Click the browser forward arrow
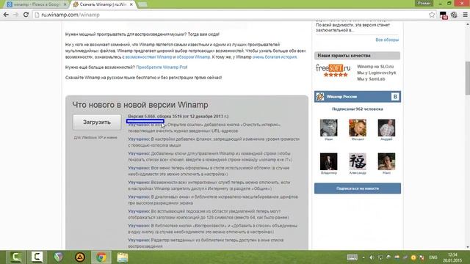 pos(15,15)
